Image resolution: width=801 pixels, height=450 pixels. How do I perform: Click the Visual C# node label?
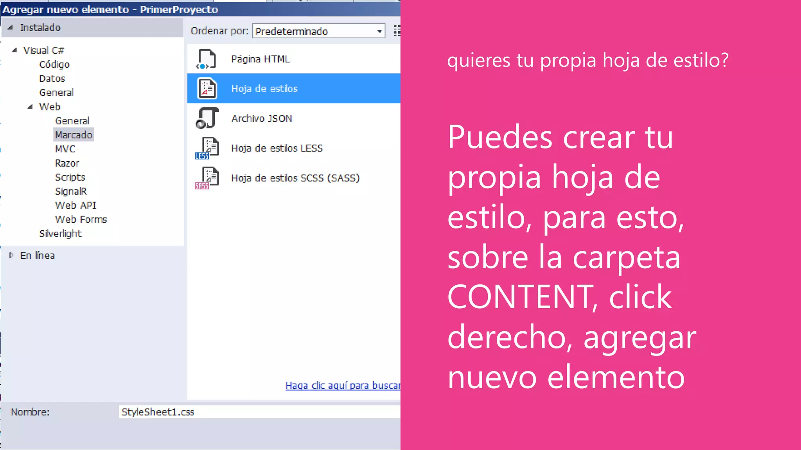[x=43, y=50]
